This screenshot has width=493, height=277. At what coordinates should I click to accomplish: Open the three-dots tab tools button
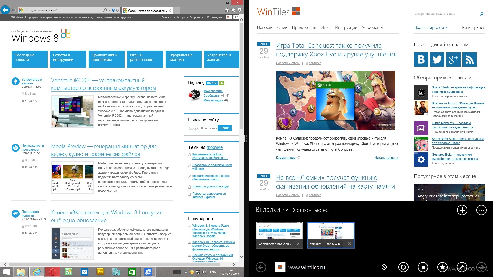(481, 210)
